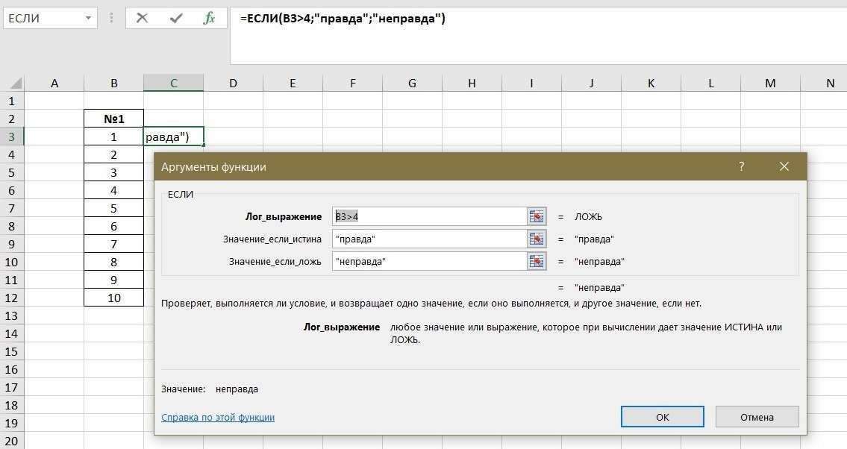Click the help question mark on dialog
The image size is (847, 449).
point(740,166)
